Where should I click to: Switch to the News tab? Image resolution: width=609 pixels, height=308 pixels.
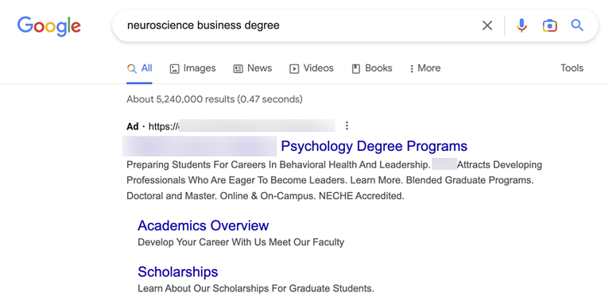click(253, 68)
